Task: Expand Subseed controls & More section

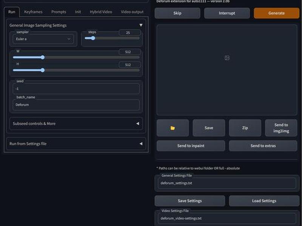Action: (76, 124)
